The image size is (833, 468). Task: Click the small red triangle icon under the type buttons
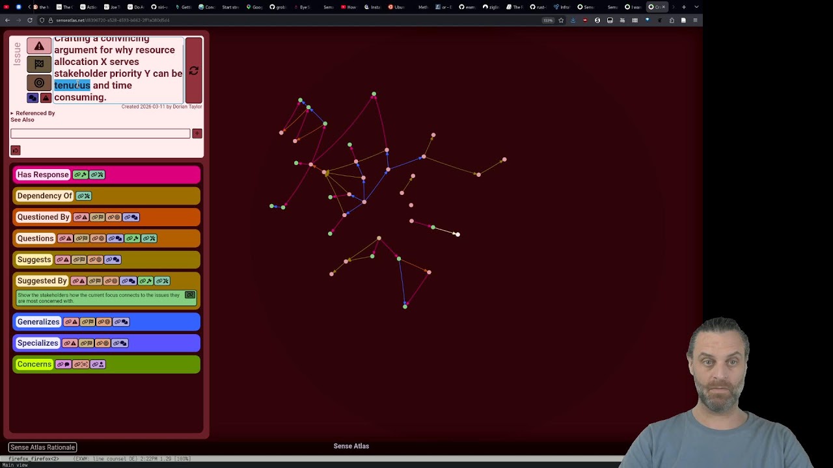click(46, 98)
